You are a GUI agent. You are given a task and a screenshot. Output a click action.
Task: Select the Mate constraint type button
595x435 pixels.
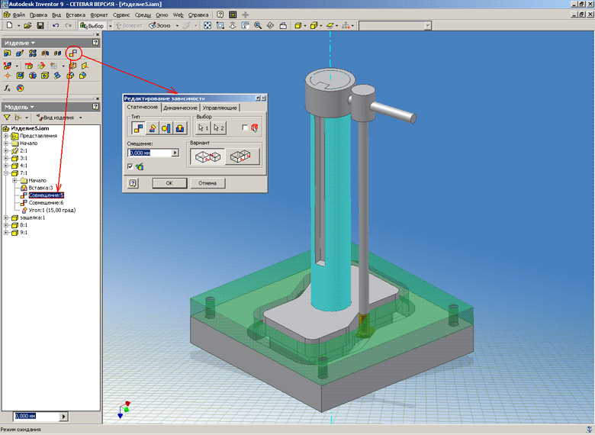[x=138, y=128]
